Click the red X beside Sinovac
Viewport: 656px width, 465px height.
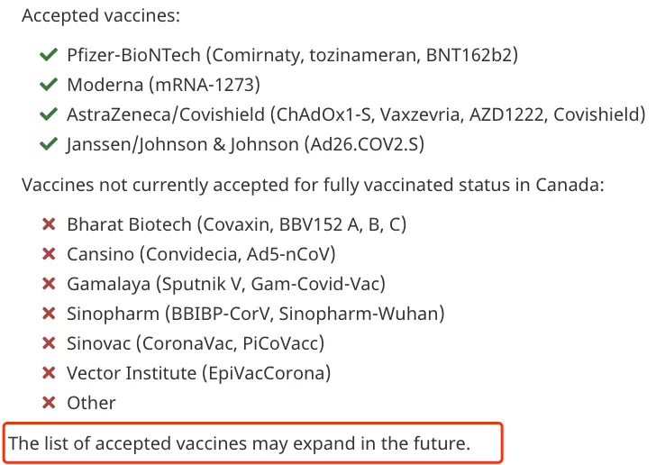[49, 343]
